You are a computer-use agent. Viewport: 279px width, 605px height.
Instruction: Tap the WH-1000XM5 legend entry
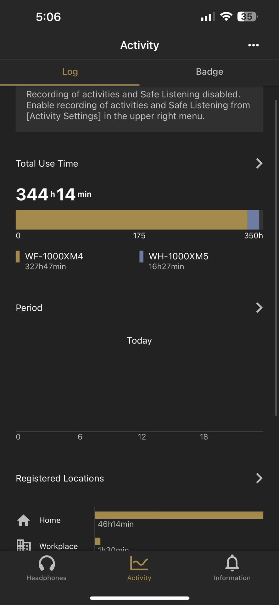click(174, 261)
